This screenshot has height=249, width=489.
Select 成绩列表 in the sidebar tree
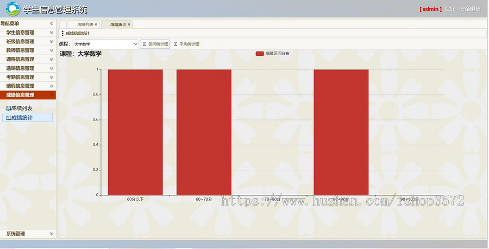point(22,108)
